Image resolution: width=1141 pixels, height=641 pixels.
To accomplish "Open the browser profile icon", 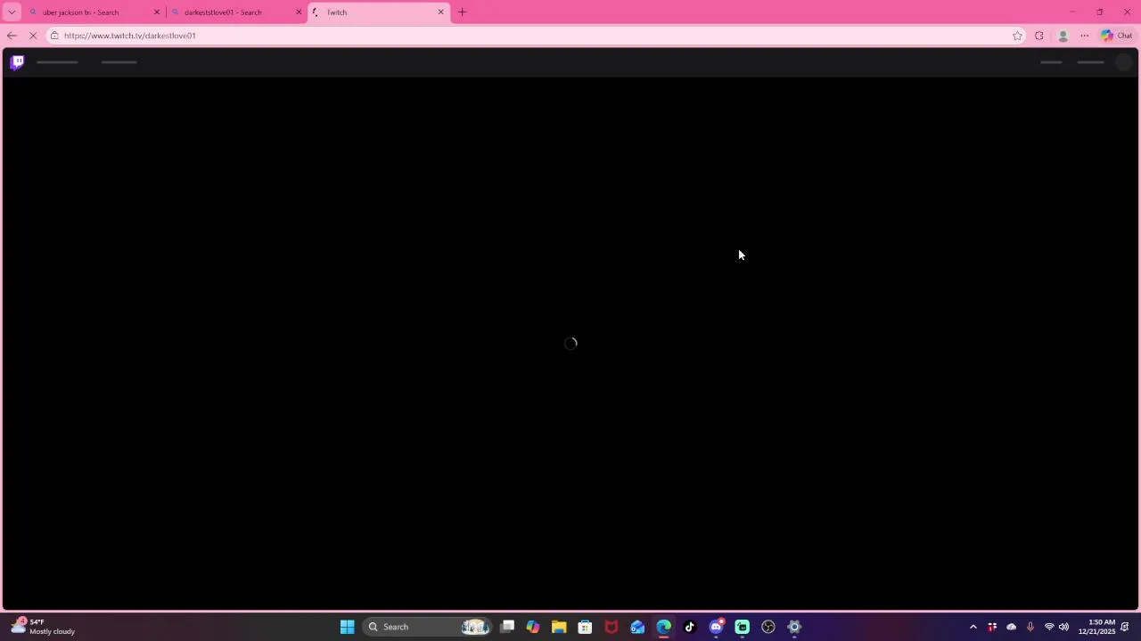I will point(1063,36).
